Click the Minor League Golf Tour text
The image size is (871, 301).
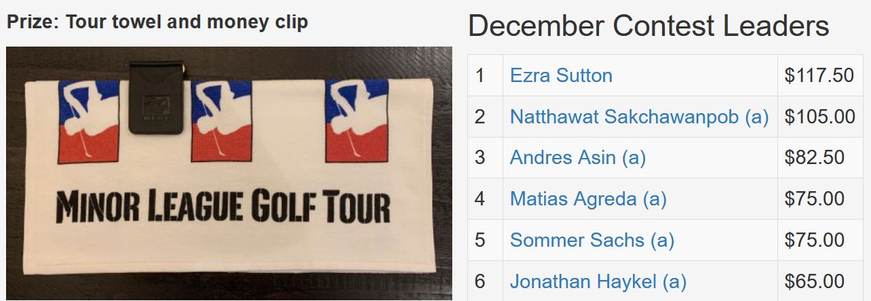point(223,207)
